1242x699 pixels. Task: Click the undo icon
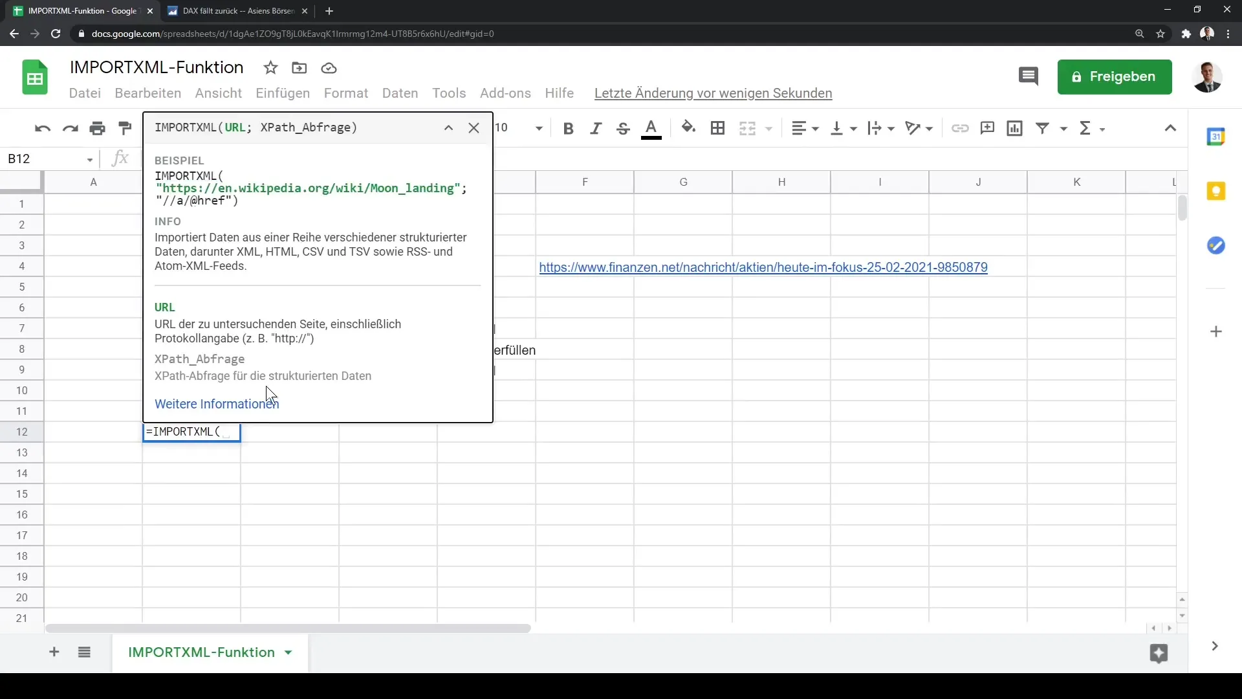pyautogui.click(x=42, y=128)
